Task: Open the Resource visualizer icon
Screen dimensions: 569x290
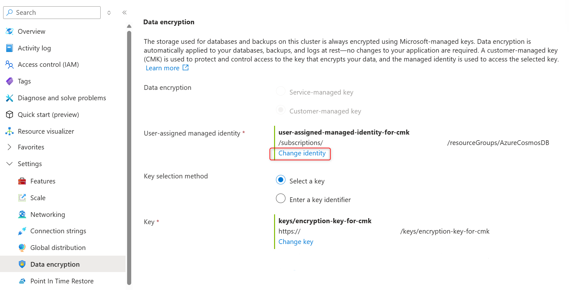Action: tap(9, 131)
